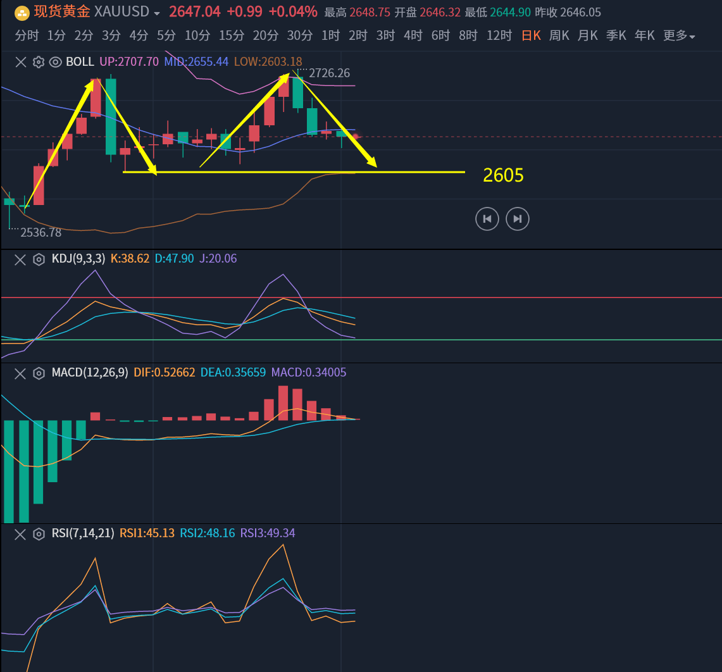Image resolution: width=722 pixels, height=672 pixels.
Task: Open the XAUUSD symbol dropdown arrow
Action: tap(157, 13)
